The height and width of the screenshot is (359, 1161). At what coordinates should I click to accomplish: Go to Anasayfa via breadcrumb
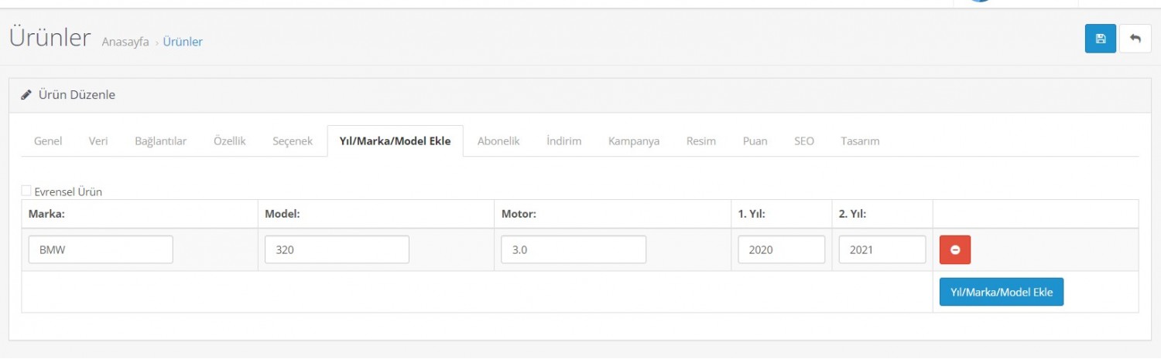(x=125, y=42)
